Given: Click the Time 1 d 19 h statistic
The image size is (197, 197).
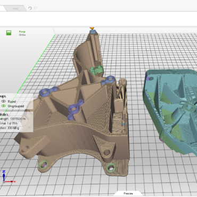Looking at the screenshot, I should pos(9,123).
